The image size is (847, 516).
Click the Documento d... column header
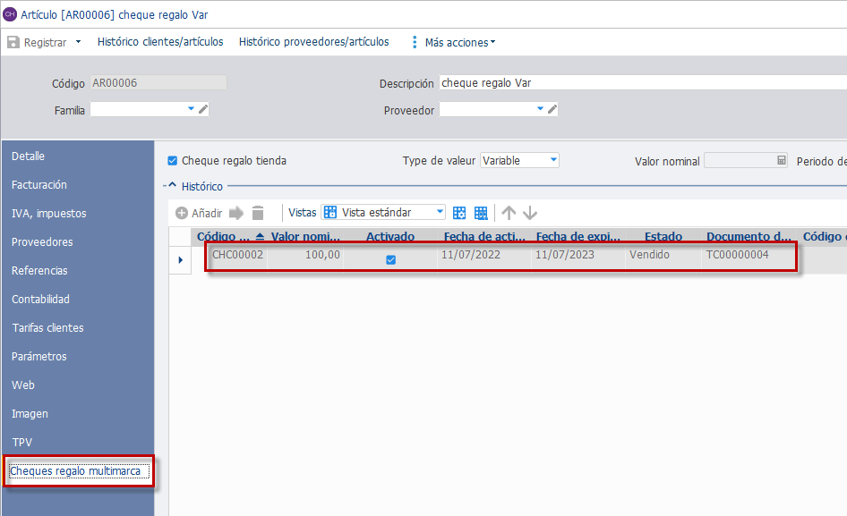(x=749, y=236)
